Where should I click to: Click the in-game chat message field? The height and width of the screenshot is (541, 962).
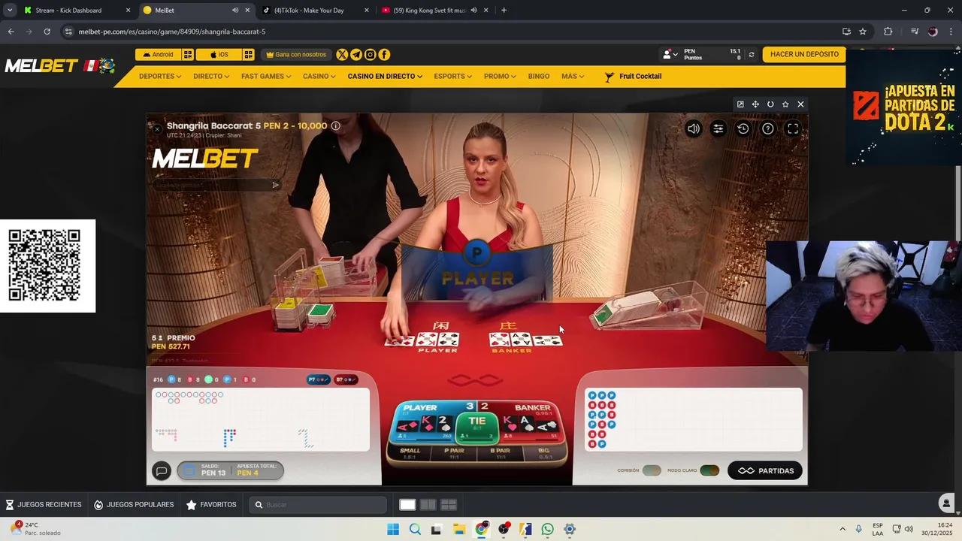pyautogui.click(x=216, y=185)
